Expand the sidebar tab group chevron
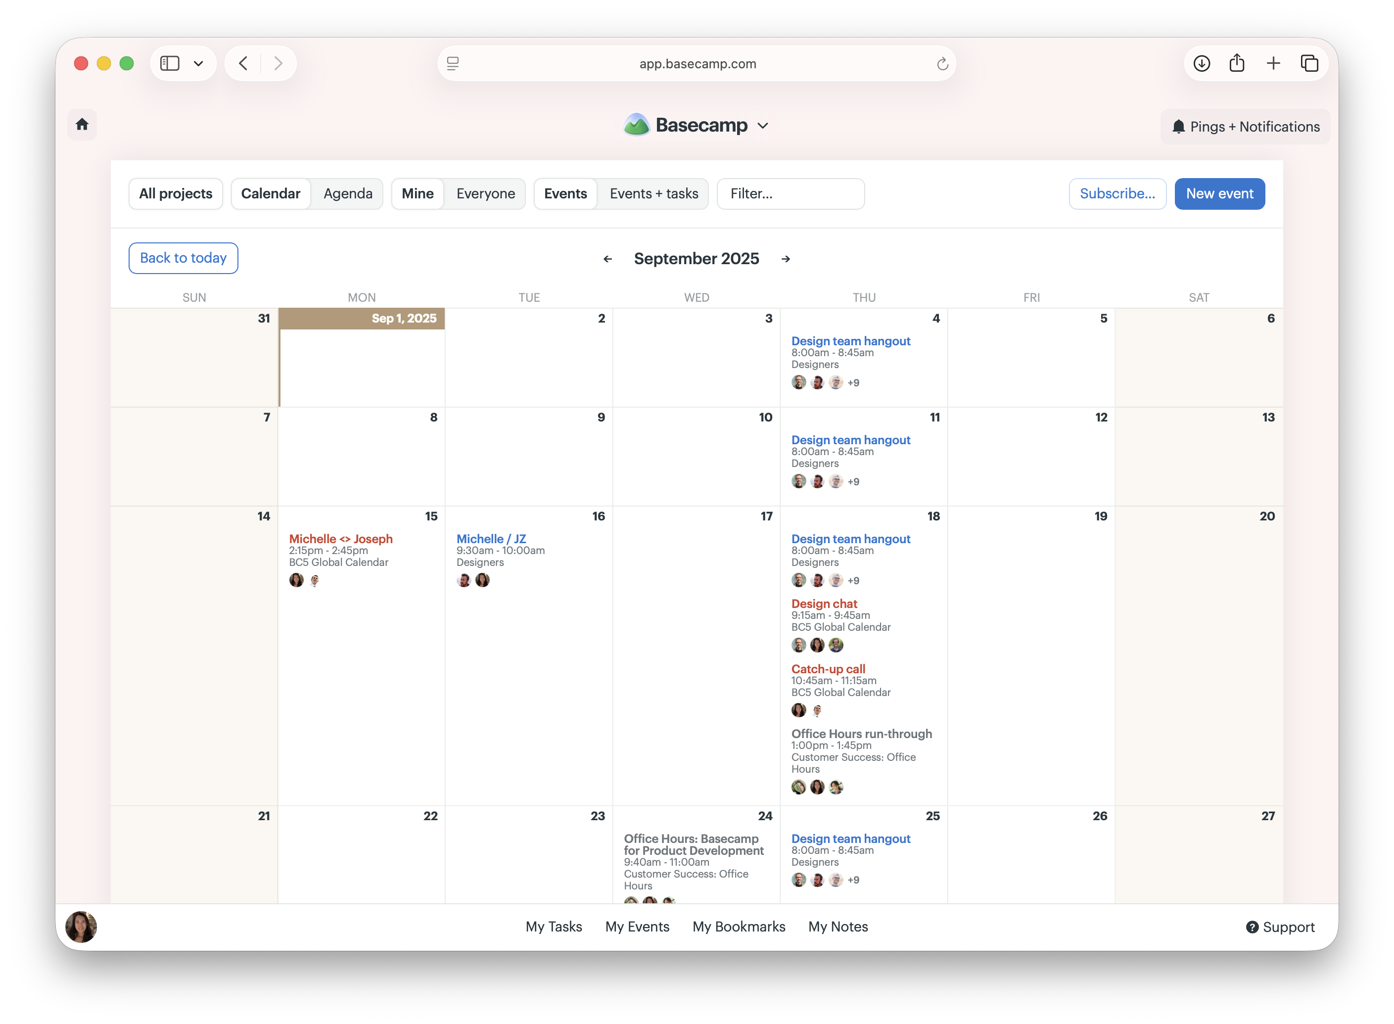 click(198, 63)
